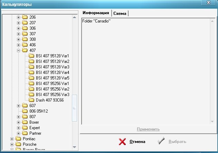Expand the Partner tree node
Viewport: 218px width, 153px height.
coord(18,134)
